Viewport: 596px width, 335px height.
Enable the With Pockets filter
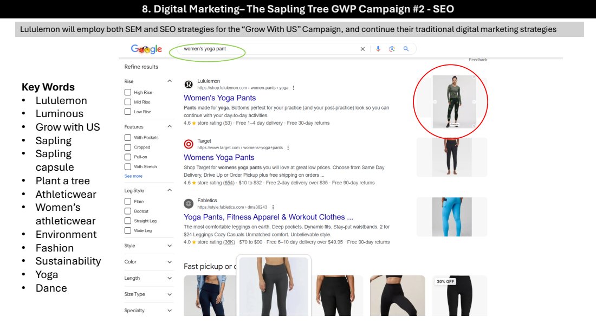pos(128,138)
